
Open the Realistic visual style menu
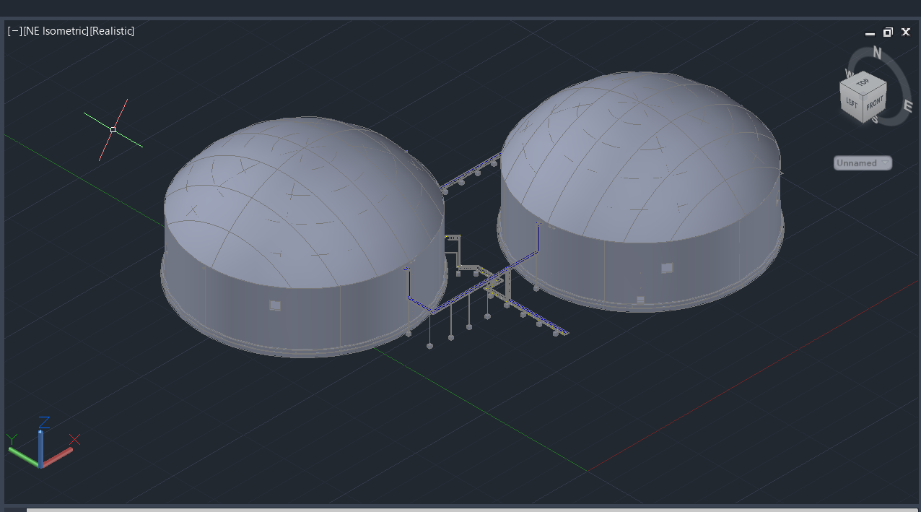[x=112, y=31]
